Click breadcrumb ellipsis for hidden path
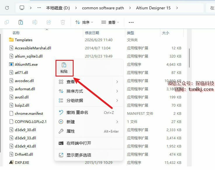This screenshot has height=170, width=215. pyautogui.click(x=39, y=8)
